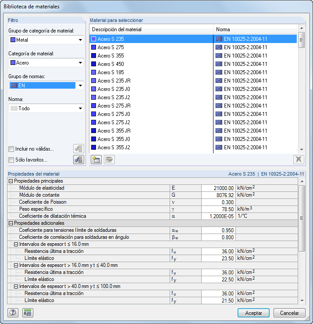Viewport: 313px width, 324px height.
Task: Click the Descripción del material column header
Action: [151, 29]
